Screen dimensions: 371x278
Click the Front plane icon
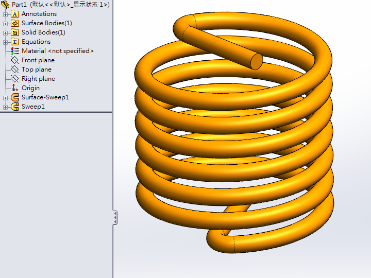(x=14, y=60)
